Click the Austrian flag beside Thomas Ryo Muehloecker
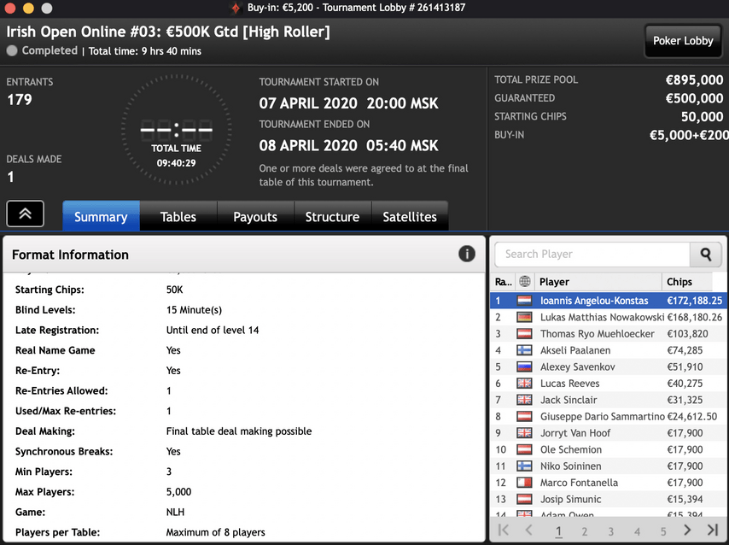 [524, 334]
